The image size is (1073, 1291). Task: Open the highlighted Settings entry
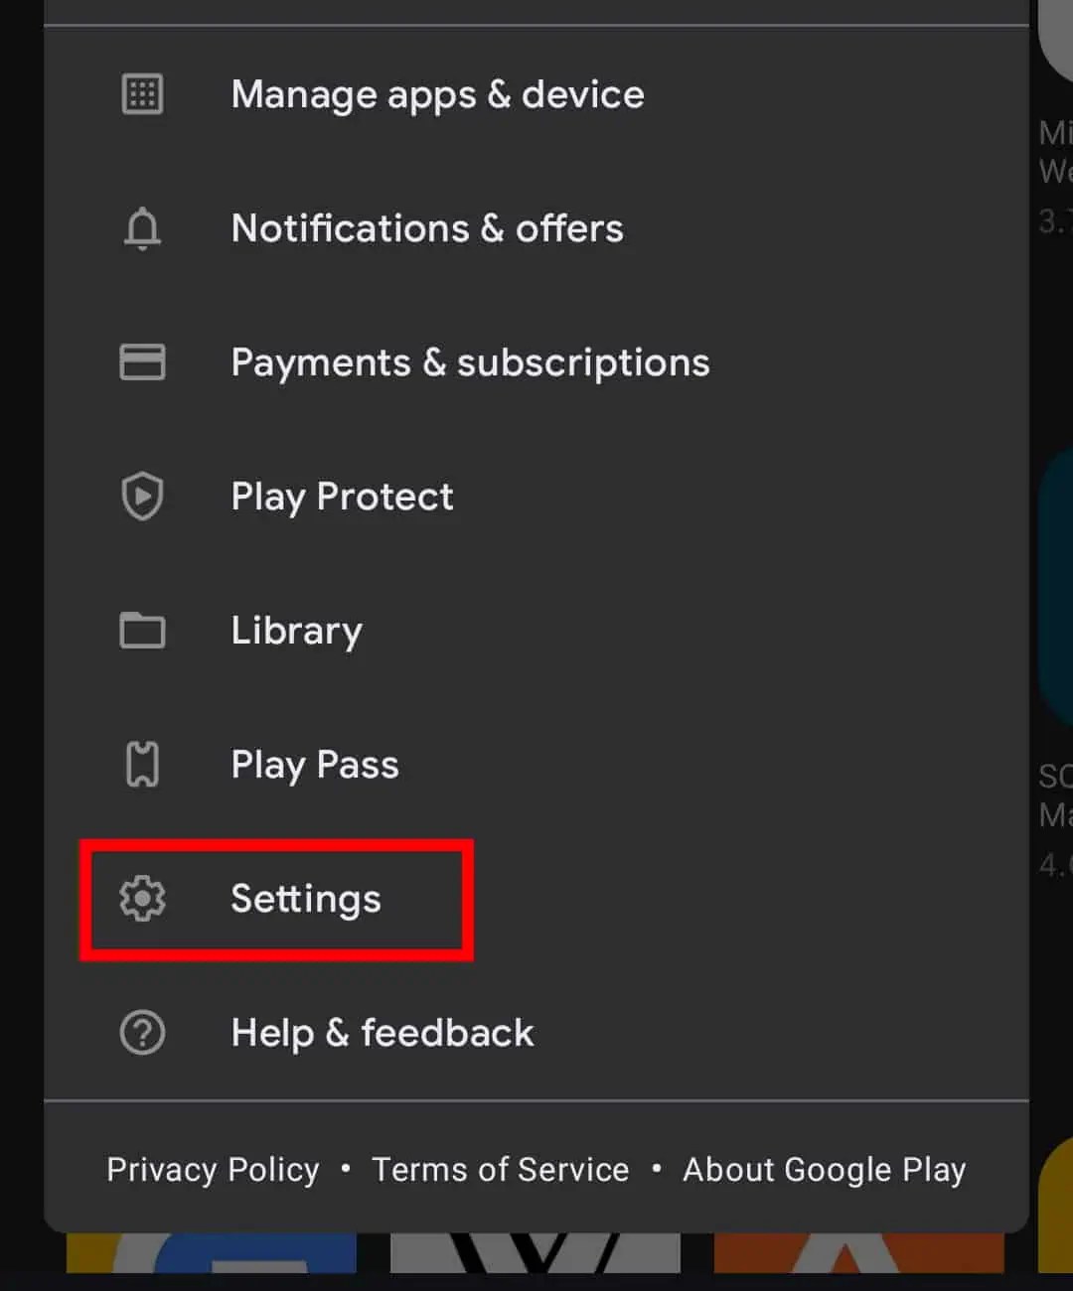[305, 899]
